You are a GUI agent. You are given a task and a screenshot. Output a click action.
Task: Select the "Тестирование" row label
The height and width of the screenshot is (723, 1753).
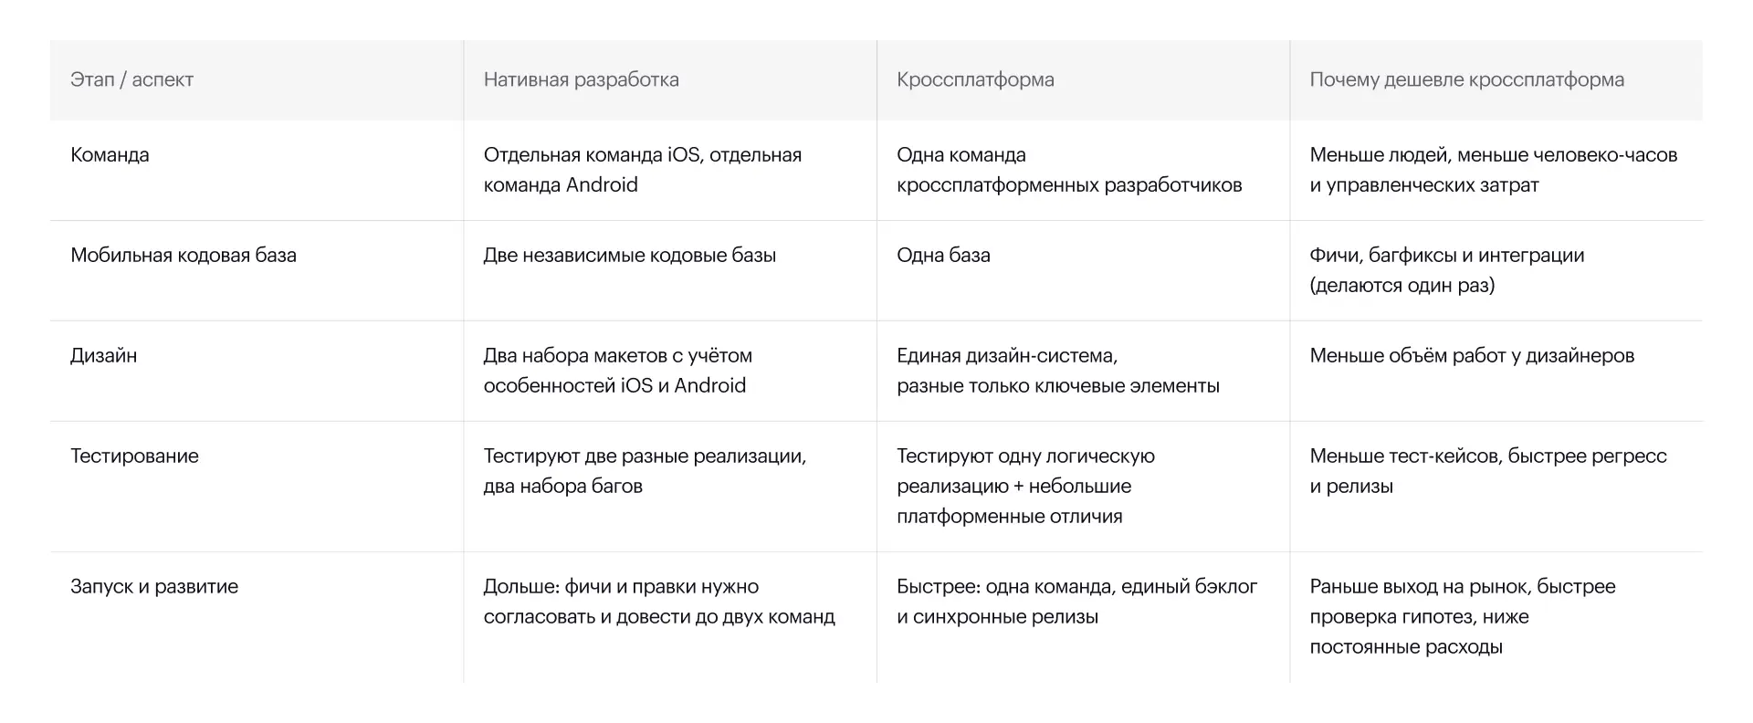pyautogui.click(x=134, y=456)
